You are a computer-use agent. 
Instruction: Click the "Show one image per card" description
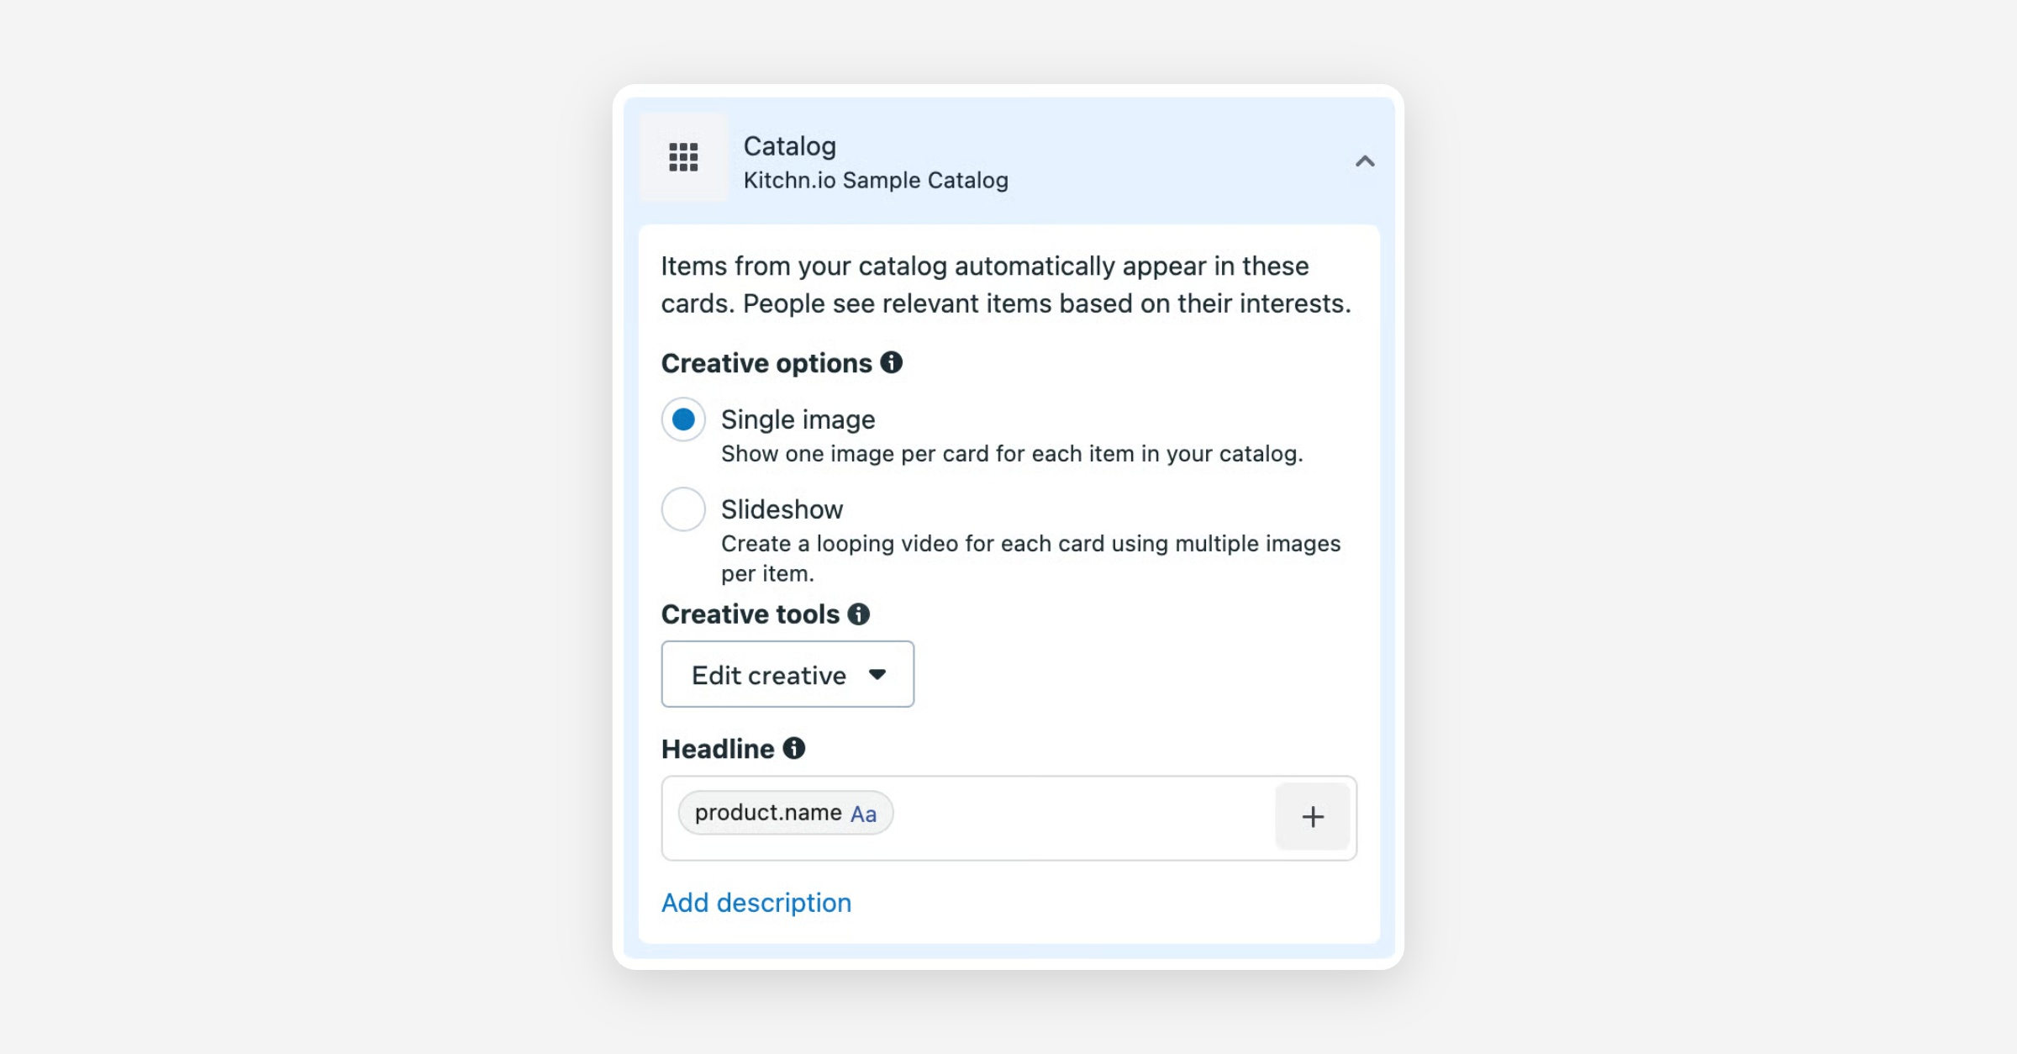click(x=1011, y=454)
